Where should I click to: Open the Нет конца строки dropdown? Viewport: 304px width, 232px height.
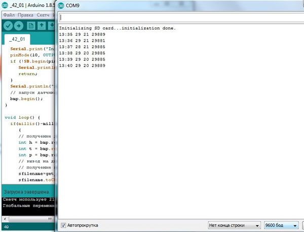235,225
